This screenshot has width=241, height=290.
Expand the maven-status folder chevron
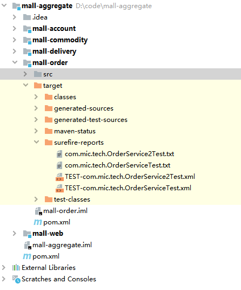pos(36,131)
